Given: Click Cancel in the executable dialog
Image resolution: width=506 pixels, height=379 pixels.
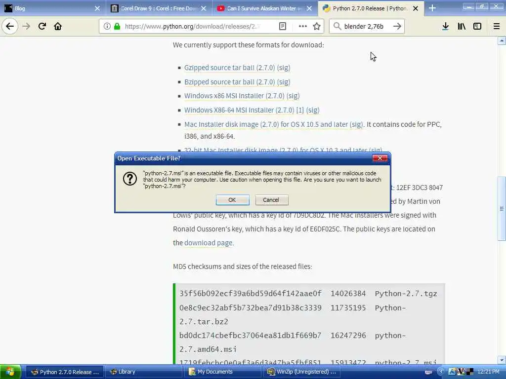Looking at the screenshot, I should (271, 200).
